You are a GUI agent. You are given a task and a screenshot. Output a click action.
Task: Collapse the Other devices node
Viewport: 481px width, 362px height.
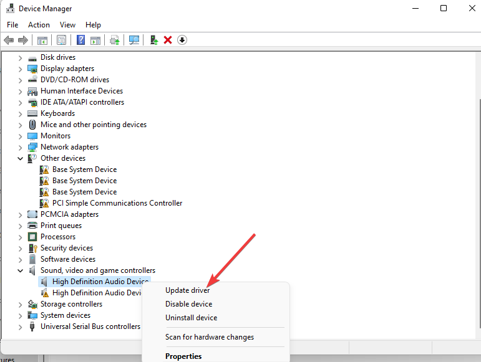20,159
